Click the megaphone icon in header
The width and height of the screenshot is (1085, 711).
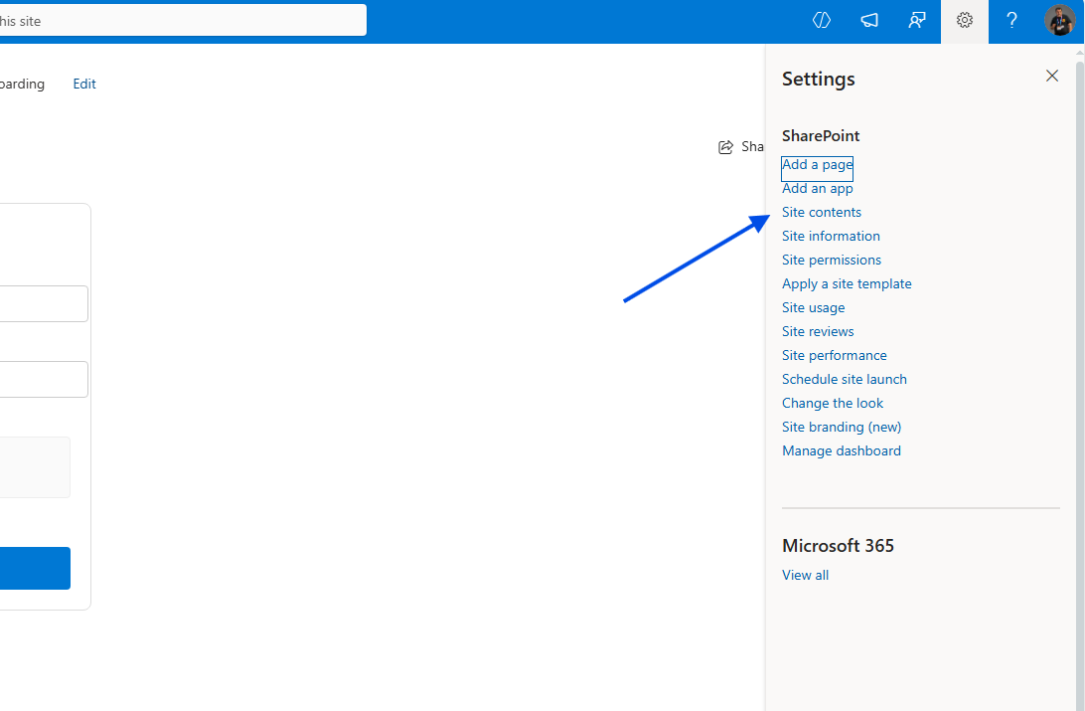pos(869,21)
